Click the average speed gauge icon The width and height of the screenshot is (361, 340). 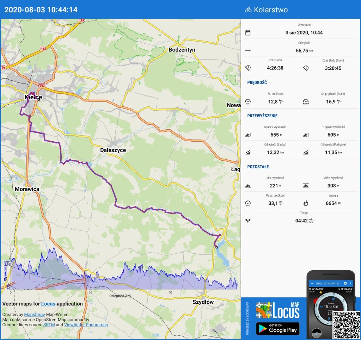coord(248,102)
